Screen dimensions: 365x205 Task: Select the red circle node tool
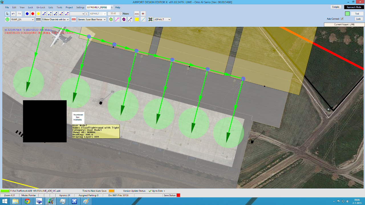[x=33, y=14]
